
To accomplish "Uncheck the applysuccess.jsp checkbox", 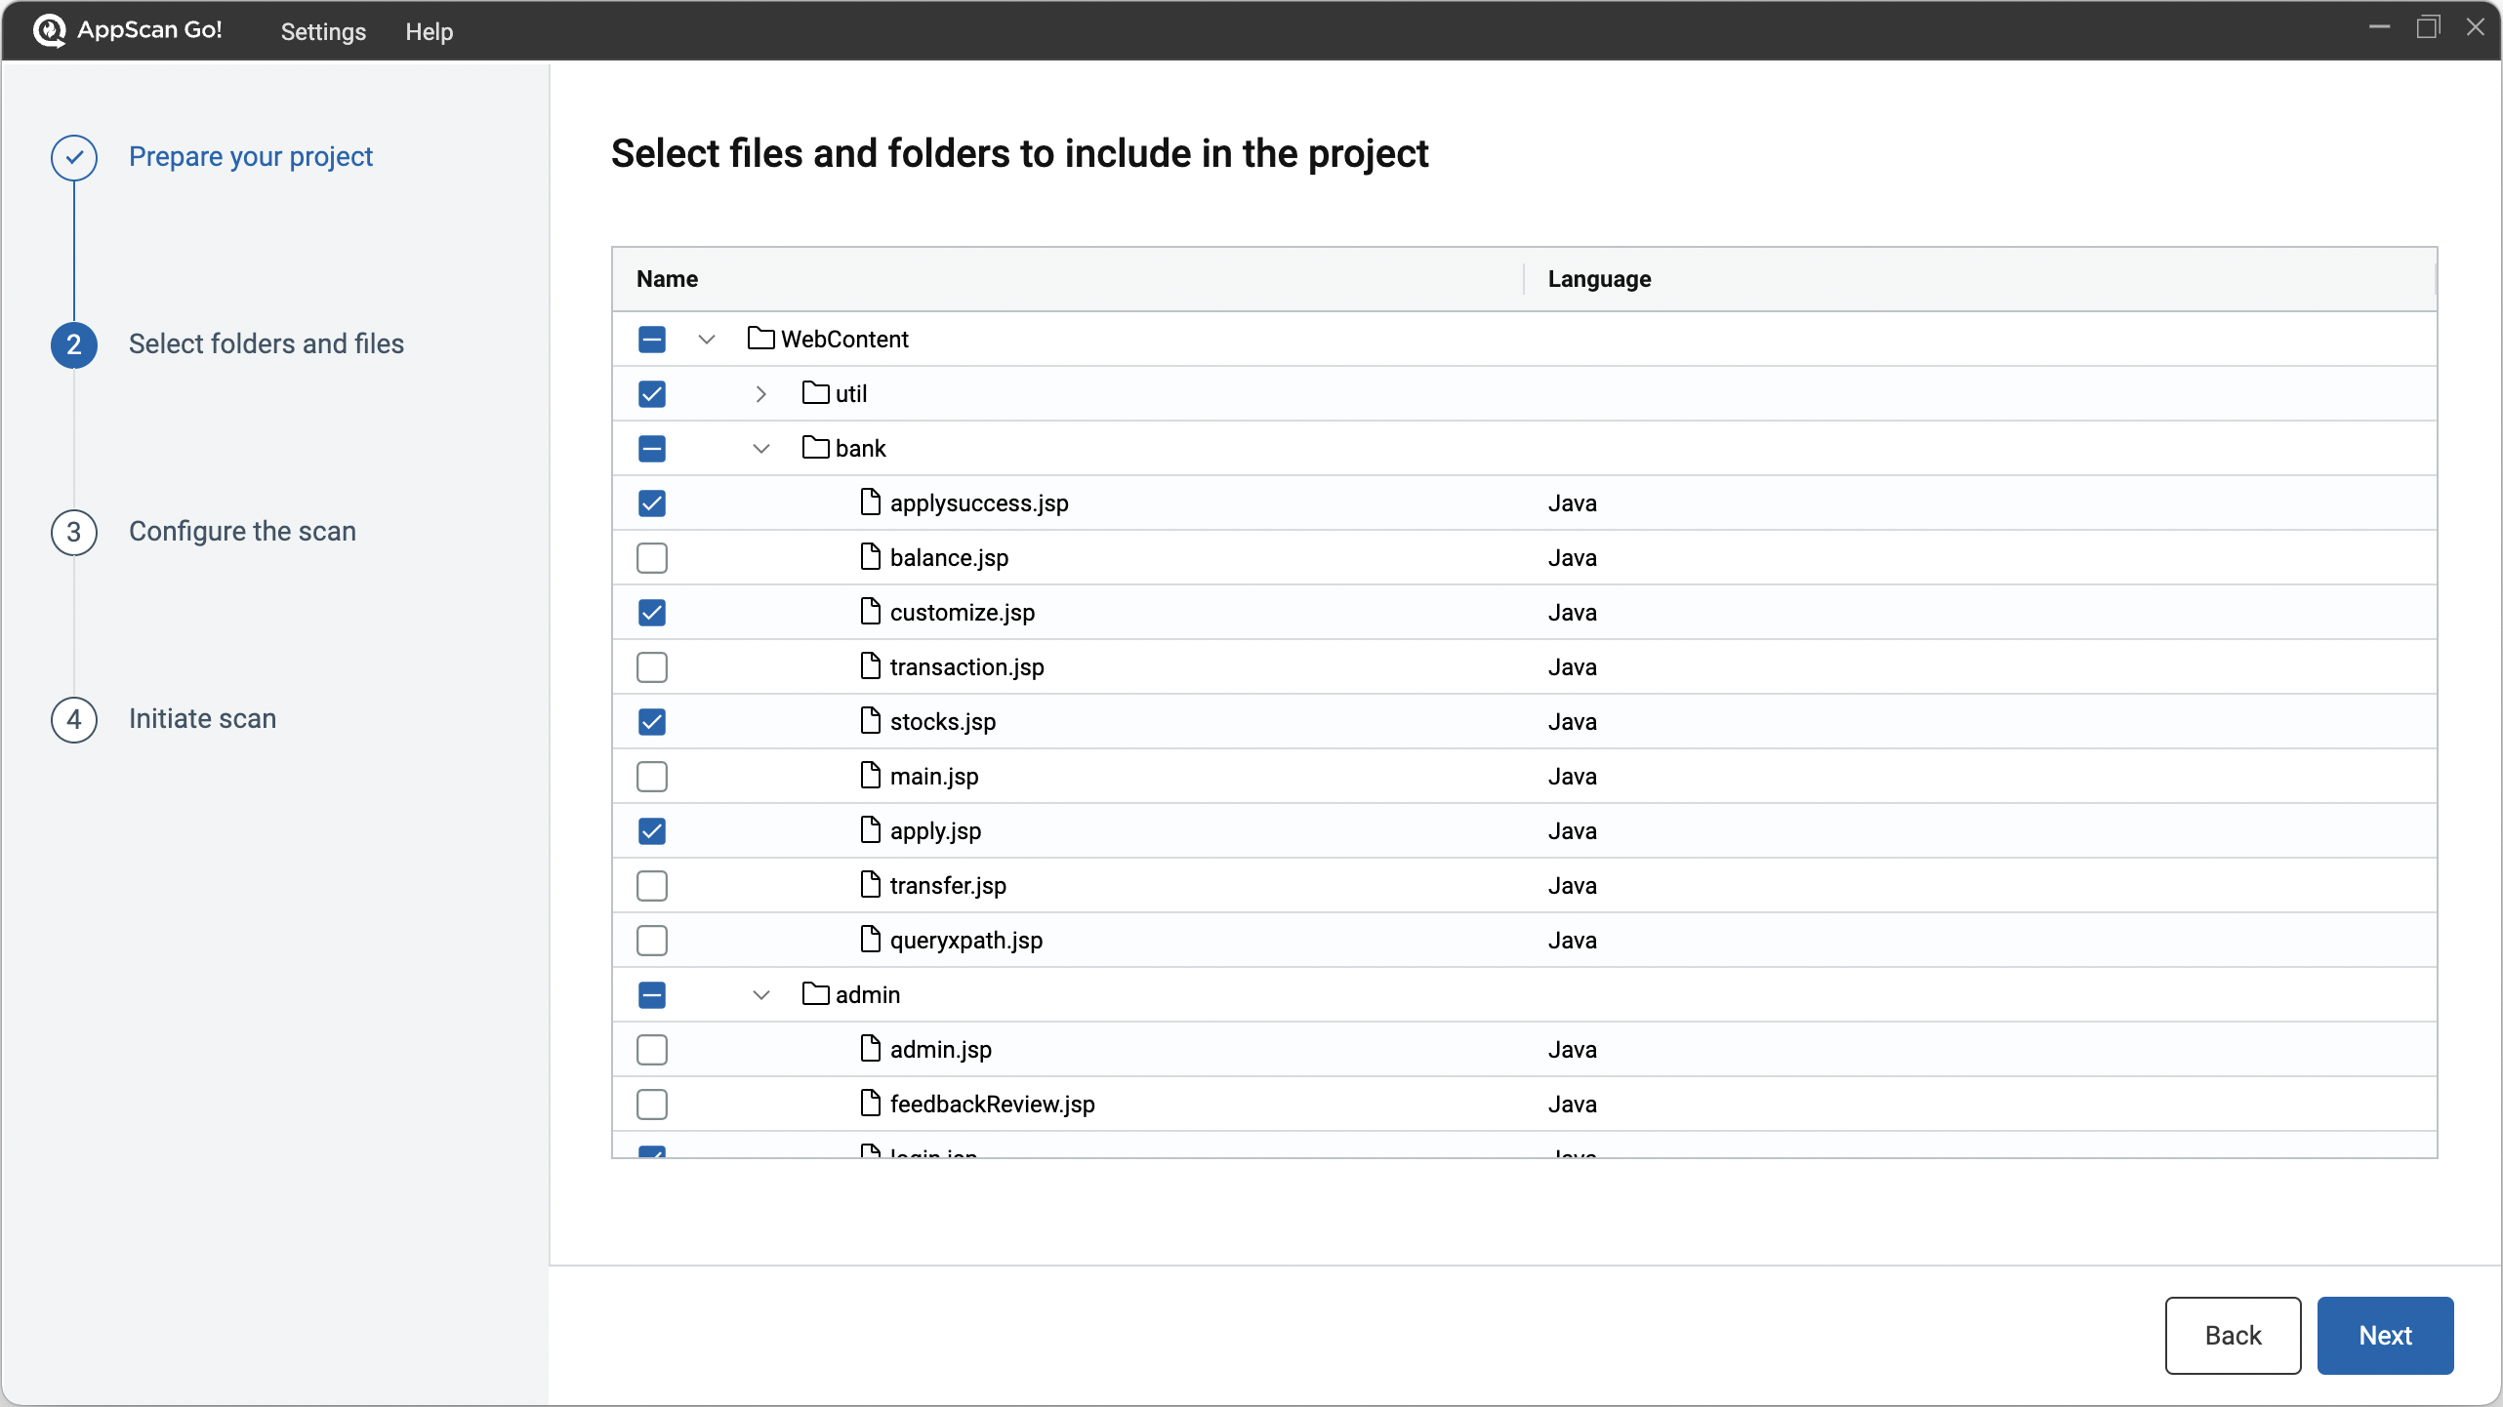I will pyautogui.click(x=652, y=503).
